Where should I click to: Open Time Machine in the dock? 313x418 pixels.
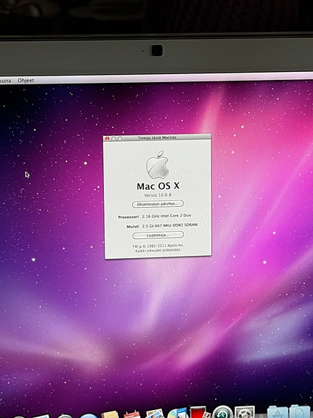tap(222, 412)
